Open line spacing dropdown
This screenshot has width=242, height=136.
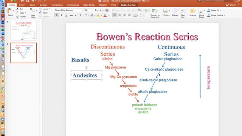(x=140, y=10)
